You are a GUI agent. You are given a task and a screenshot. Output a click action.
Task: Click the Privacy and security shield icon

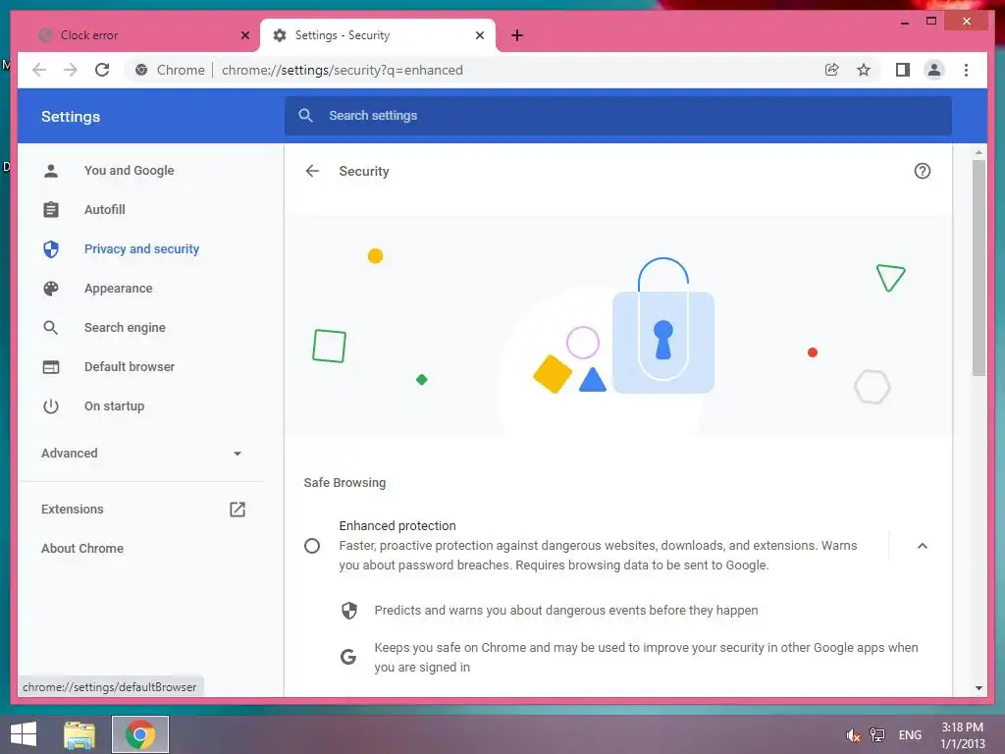point(51,248)
